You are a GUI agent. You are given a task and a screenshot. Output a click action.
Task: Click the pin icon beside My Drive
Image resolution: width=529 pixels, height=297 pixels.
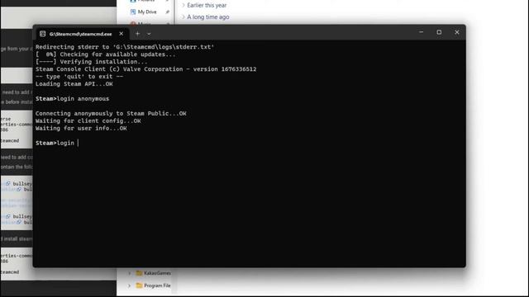[x=167, y=12]
